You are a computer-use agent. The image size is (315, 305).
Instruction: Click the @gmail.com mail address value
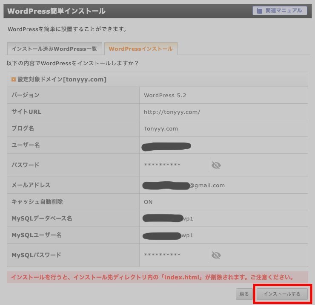tap(207, 186)
